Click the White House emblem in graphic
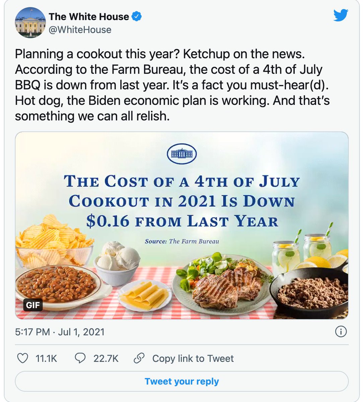The width and height of the screenshot is (363, 402). 181,154
